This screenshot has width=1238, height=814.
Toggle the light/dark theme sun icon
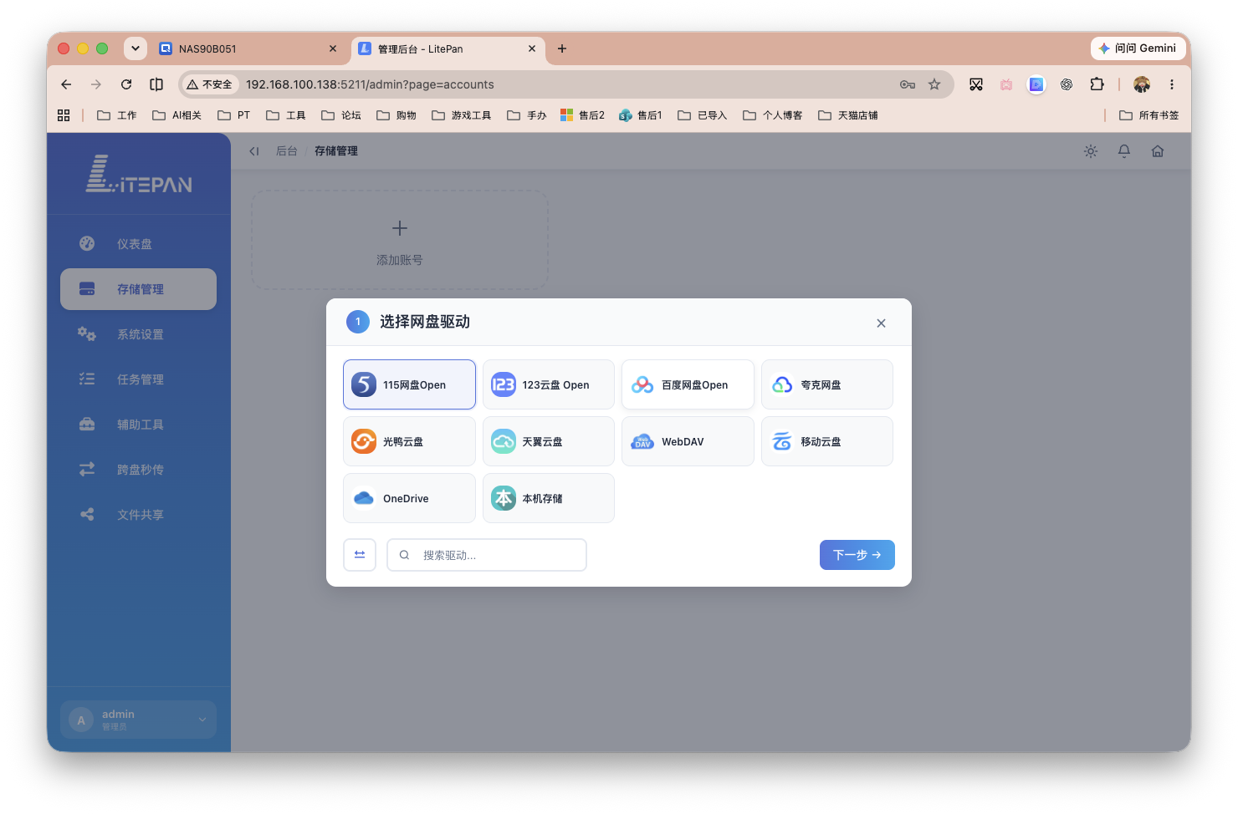pyautogui.click(x=1091, y=151)
